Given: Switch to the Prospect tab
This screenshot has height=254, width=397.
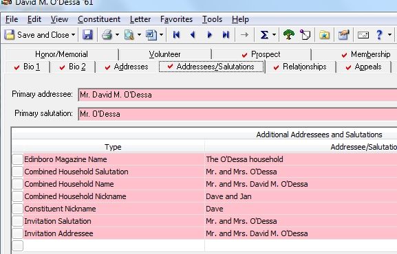Looking at the screenshot, I should (x=261, y=54).
